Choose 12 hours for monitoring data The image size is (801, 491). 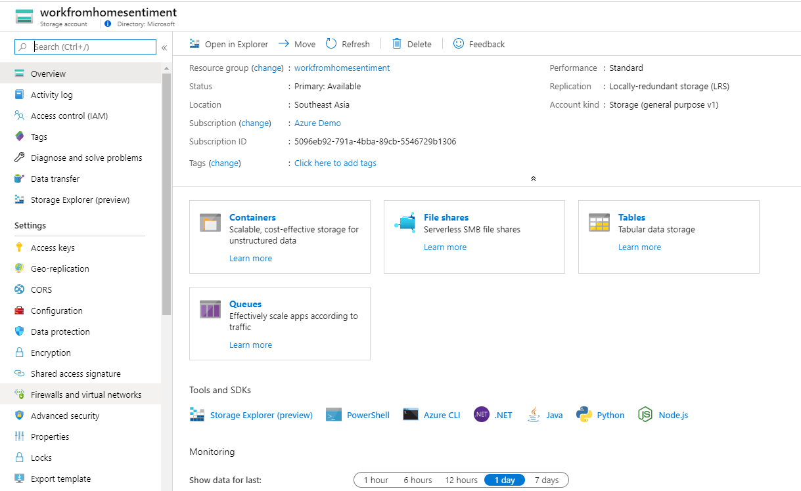461,480
